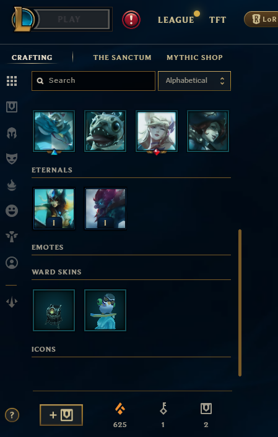Filter by ward skins icon
The width and height of the screenshot is (278, 437).
coord(12,237)
